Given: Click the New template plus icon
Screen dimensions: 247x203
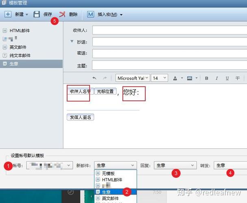Looking at the screenshot, I should tap(8, 14).
